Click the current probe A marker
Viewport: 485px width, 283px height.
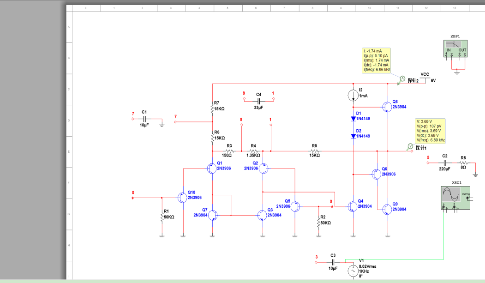coord(402,78)
